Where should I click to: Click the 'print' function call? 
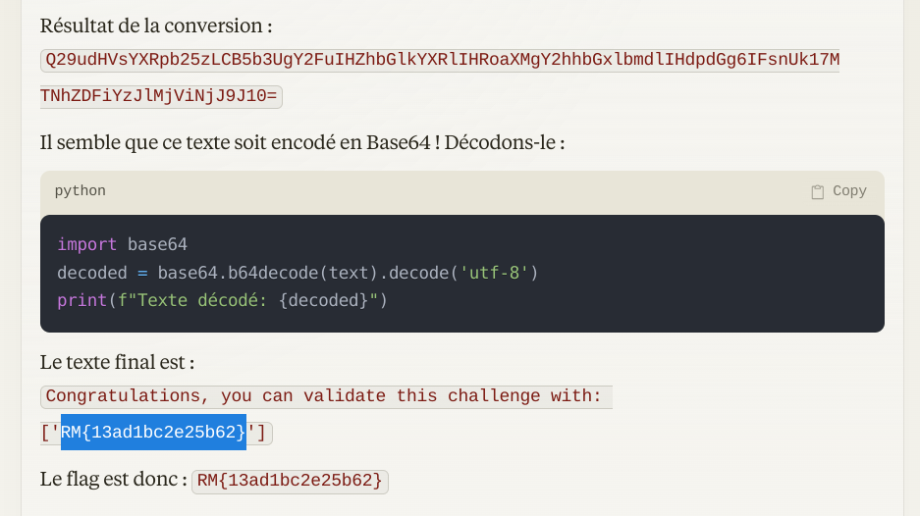81,299
